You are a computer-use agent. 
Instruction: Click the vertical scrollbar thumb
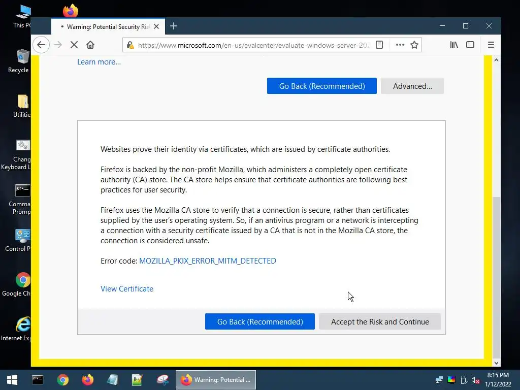(x=496, y=277)
